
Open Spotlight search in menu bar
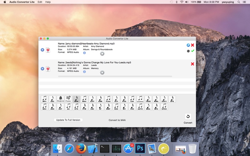click(x=239, y=2)
